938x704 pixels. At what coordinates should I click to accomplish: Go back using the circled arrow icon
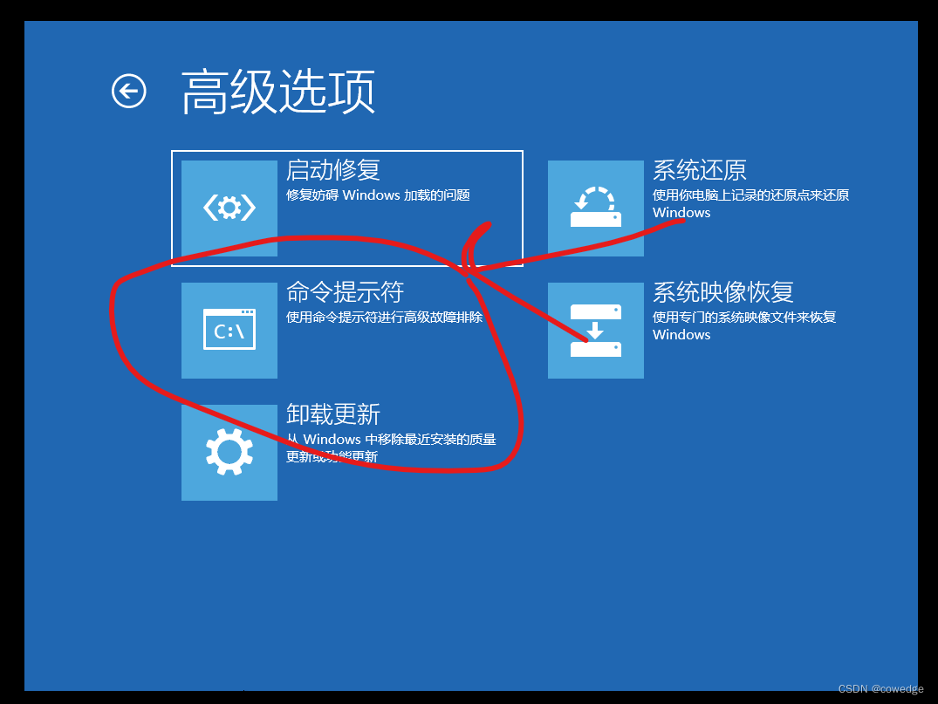128,92
